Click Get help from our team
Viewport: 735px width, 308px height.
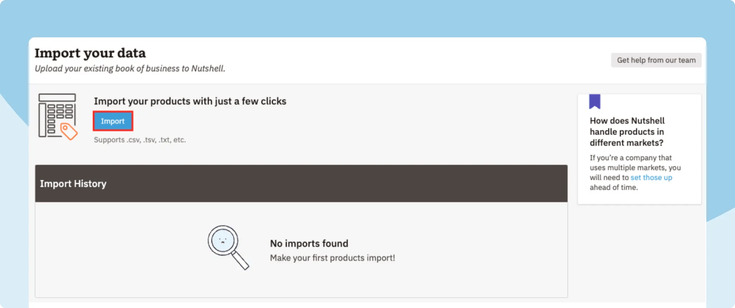(656, 60)
